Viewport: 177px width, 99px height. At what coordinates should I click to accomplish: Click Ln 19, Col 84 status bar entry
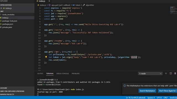[136, 98]
